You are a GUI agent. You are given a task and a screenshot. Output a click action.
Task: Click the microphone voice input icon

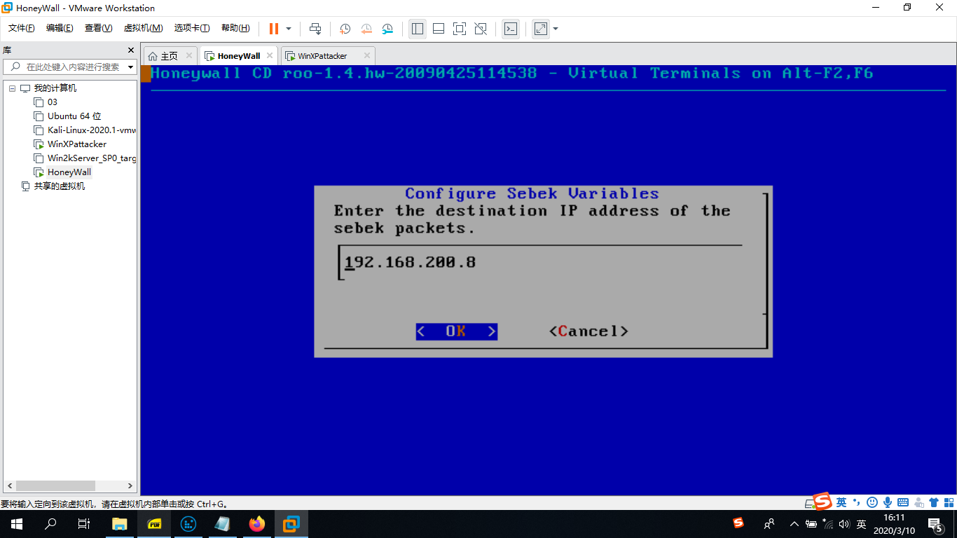pos(888,502)
